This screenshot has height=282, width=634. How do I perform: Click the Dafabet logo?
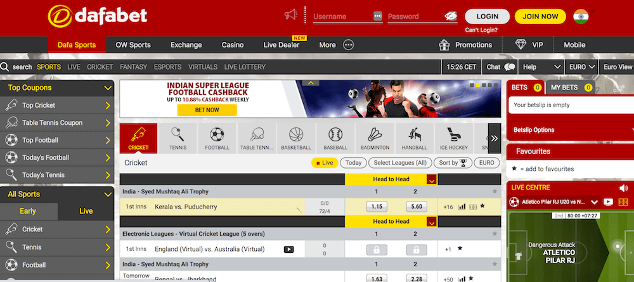pyautogui.click(x=98, y=16)
